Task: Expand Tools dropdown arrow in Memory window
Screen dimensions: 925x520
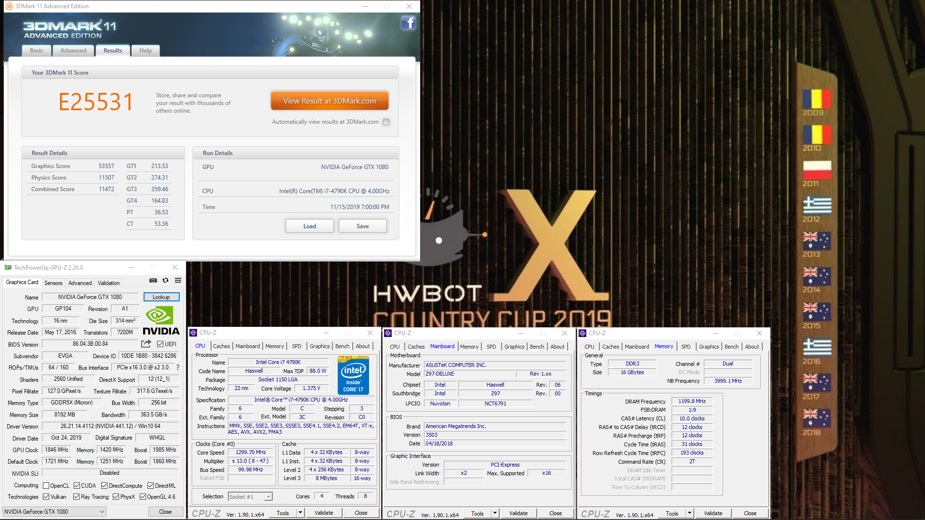Action: pyautogui.click(x=689, y=513)
